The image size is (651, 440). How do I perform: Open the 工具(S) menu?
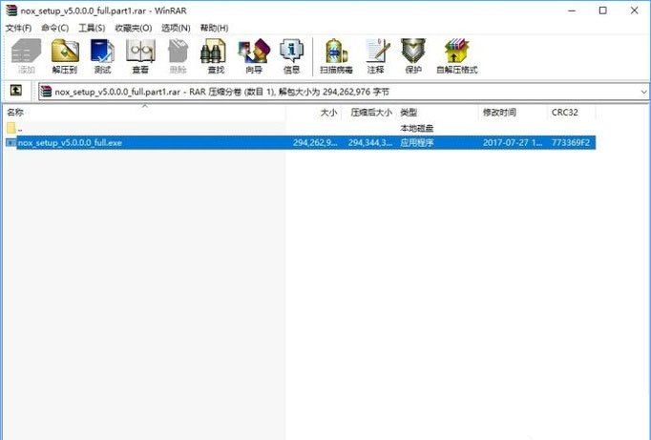pyautogui.click(x=92, y=28)
